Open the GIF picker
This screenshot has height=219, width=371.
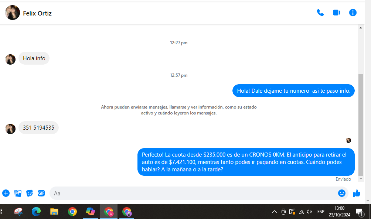click(41, 193)
